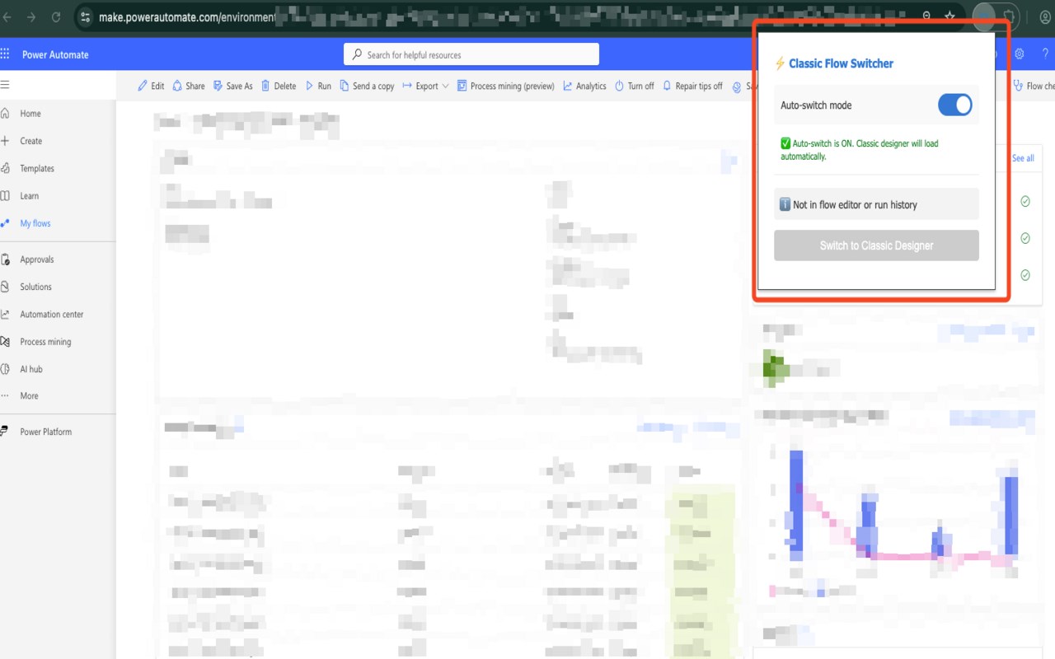
Task: Open Process mining in the left sidebar
Action: tap(46, 342)
